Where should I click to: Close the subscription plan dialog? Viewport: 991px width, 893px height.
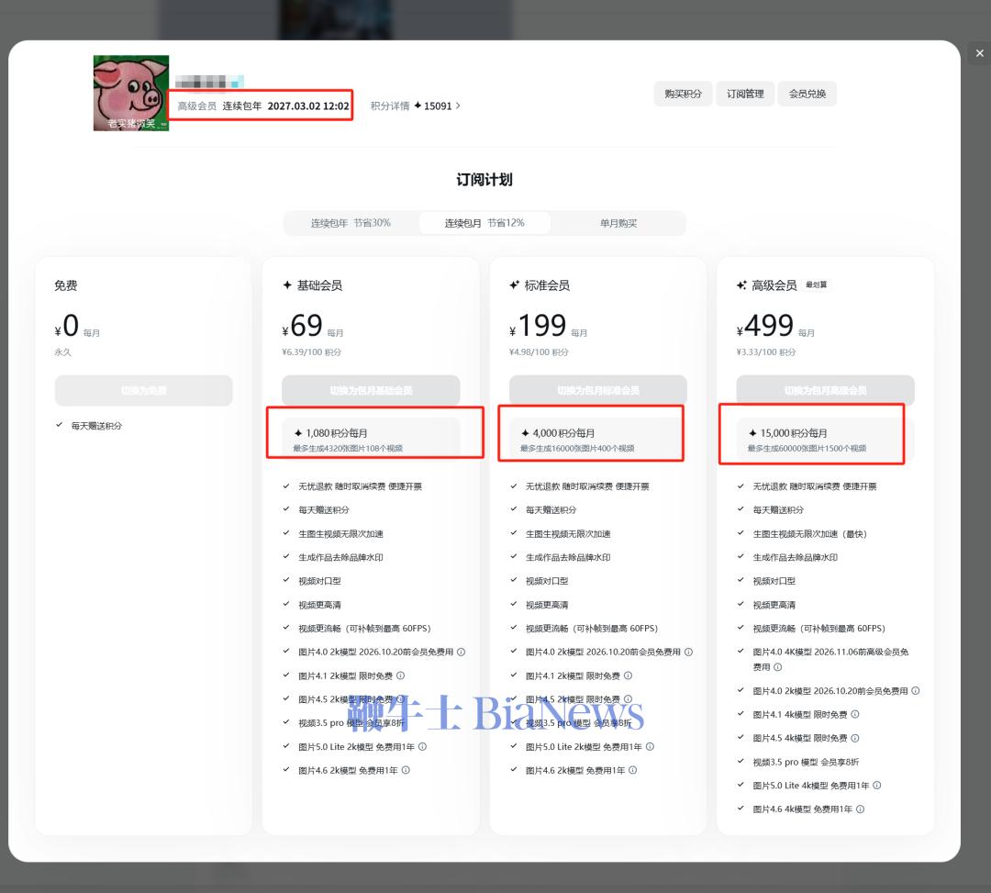[979, 53]
